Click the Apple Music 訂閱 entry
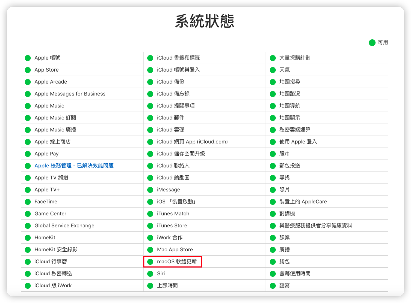Screen dimensions: 411x303 [x=55, y=118]
